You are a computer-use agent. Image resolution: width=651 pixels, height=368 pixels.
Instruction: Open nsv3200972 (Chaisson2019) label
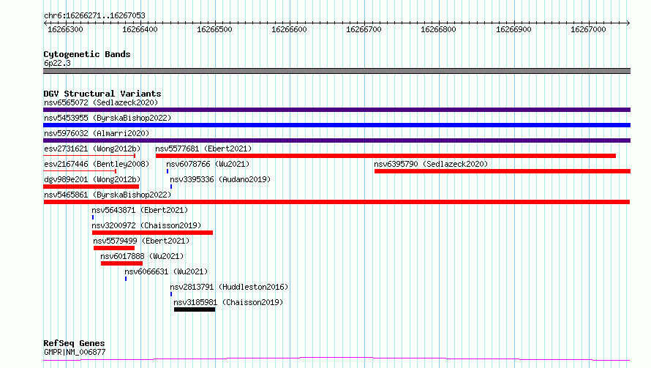146,225
